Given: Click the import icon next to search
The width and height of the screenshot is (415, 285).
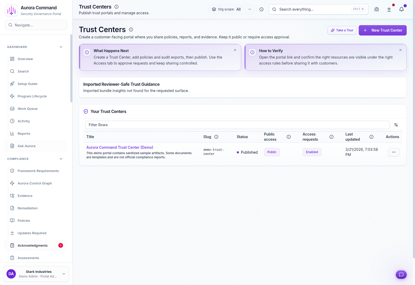Looking at the screenshot, I should pos(389,9).
